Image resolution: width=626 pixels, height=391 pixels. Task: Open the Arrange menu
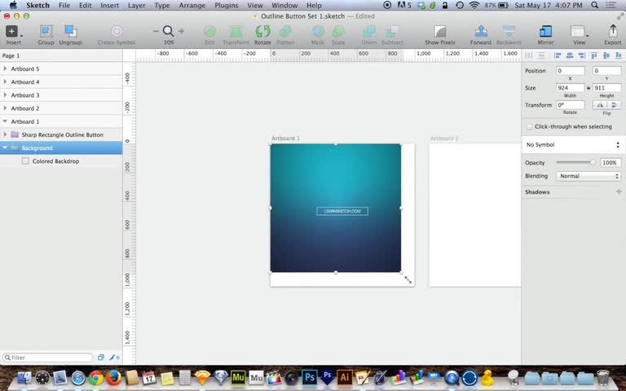(192, 5)
